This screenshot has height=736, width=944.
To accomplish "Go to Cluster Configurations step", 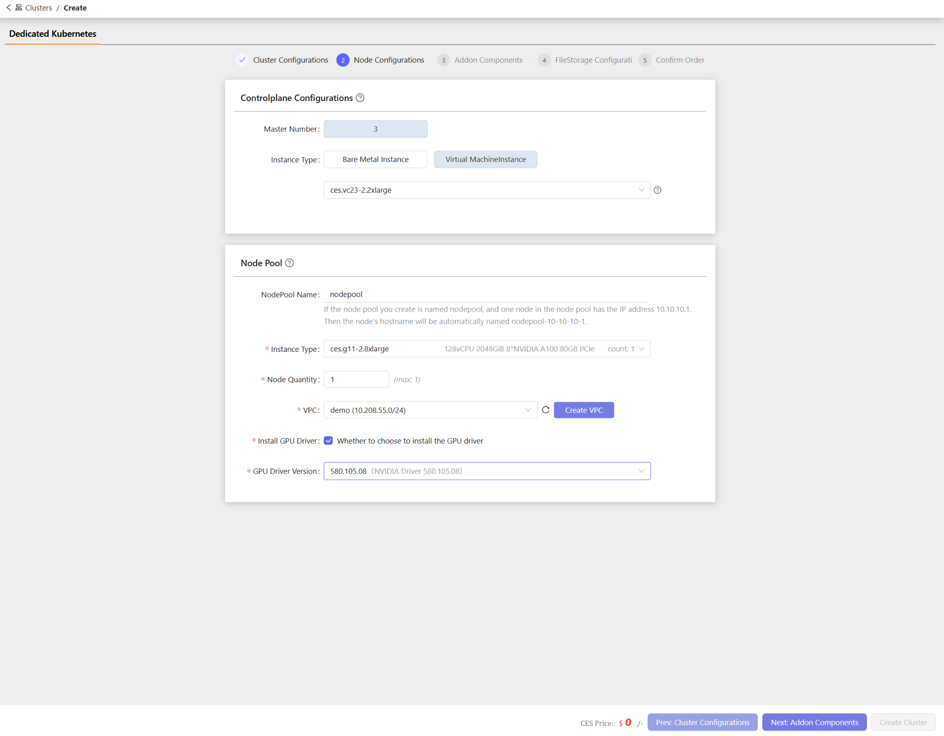I will (x=290, y=60).
